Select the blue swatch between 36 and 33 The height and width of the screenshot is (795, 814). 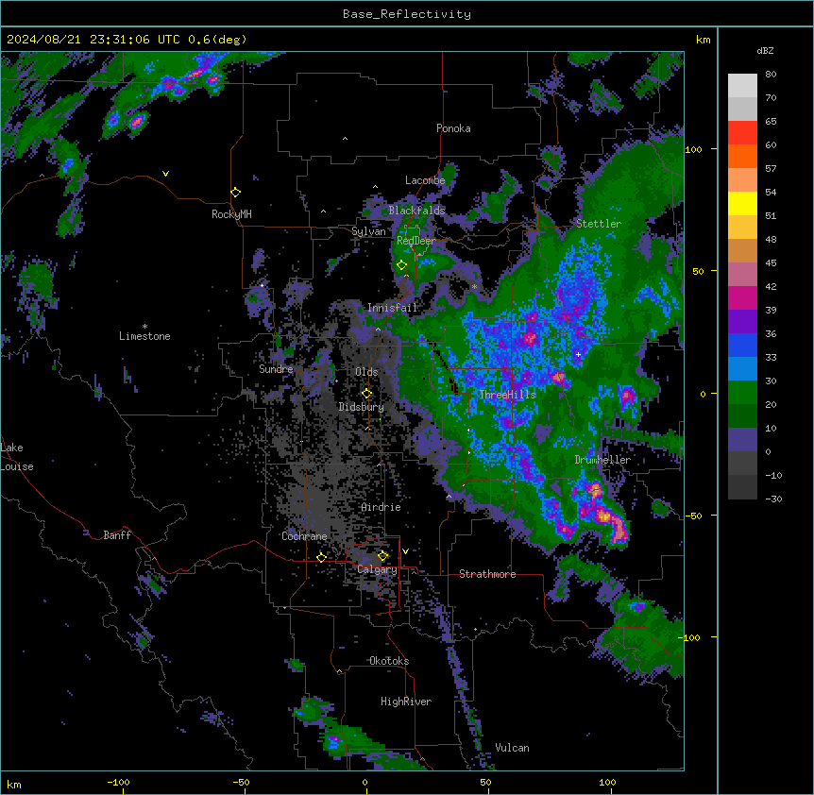click(x=742, y=345)
